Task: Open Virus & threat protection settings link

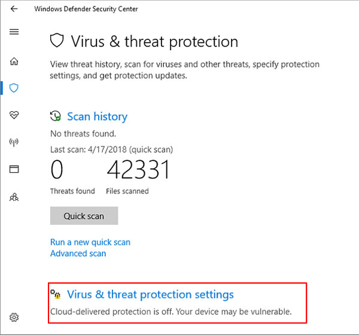Action: click(150, 294)
